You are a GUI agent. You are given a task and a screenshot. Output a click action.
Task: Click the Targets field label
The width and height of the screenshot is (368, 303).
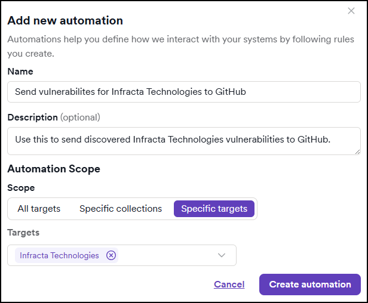[x=23, y=233]
